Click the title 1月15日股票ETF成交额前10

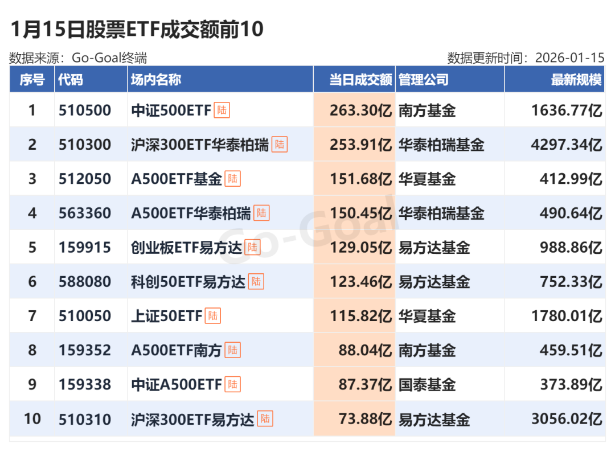coord(137,30)
